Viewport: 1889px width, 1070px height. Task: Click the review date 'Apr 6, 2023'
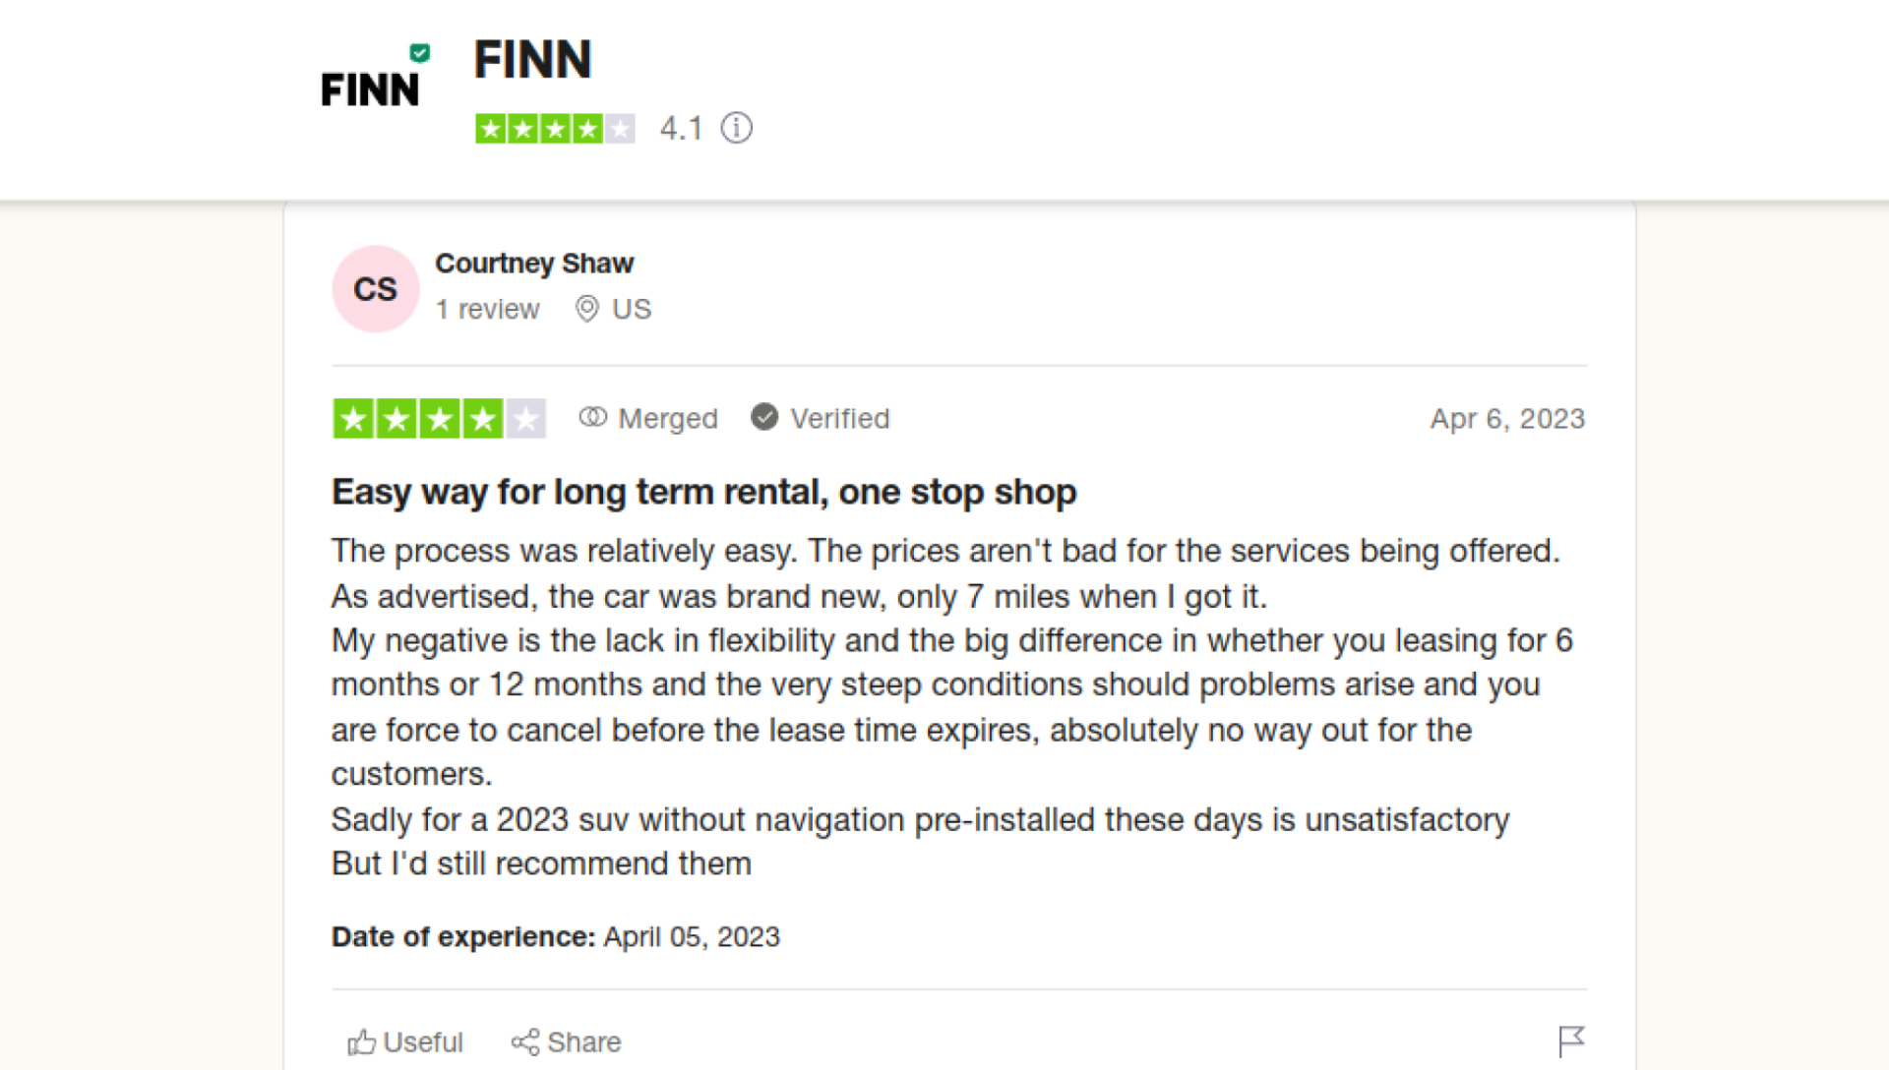tap(1507, 417)
